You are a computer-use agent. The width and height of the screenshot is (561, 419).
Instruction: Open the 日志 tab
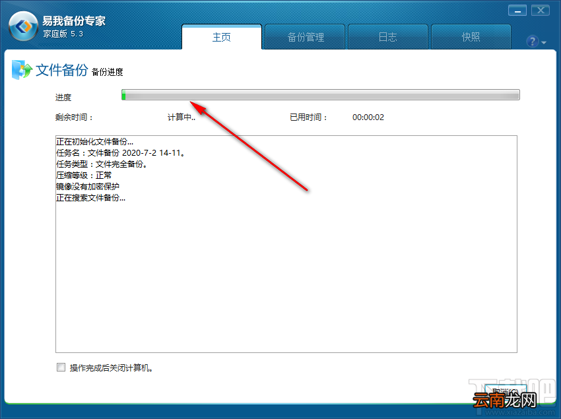(388, 37)
